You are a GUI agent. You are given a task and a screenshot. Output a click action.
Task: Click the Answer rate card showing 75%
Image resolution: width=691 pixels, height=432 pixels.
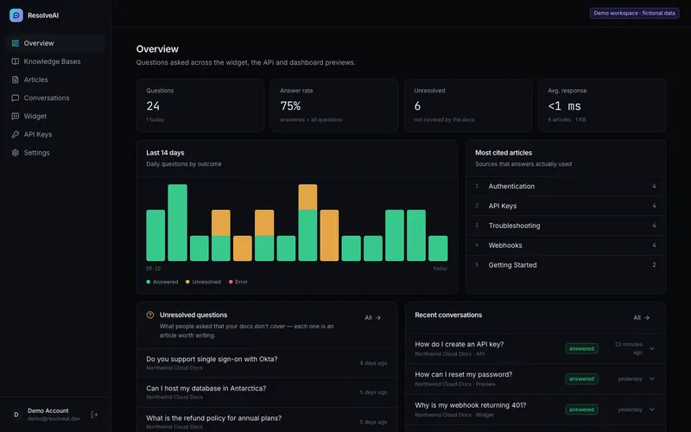(334, 105)
